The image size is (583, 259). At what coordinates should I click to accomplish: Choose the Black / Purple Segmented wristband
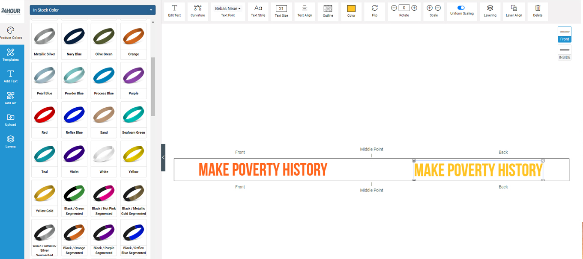[x=104, y=238]
